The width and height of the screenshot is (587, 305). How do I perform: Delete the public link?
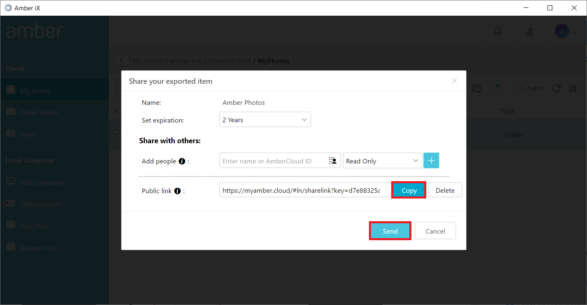tap(445, 190)
